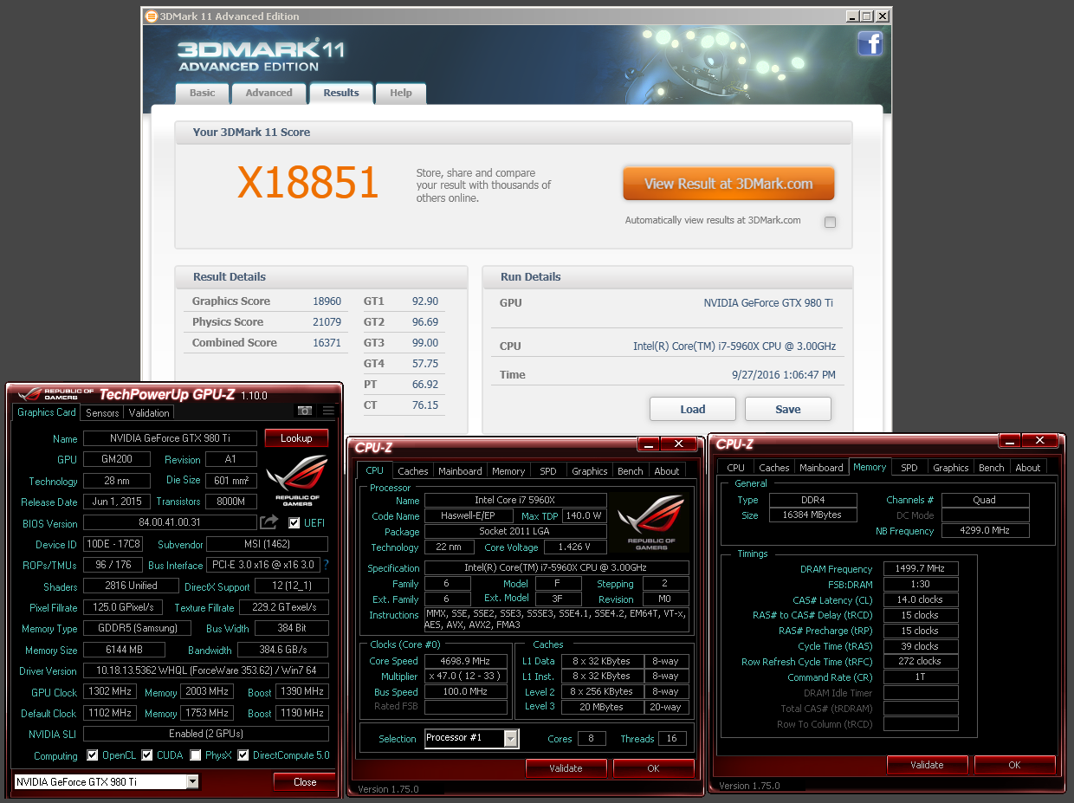1074x803 pixels.
Task: Click the Bus Interface question mark
Action: 327,565
